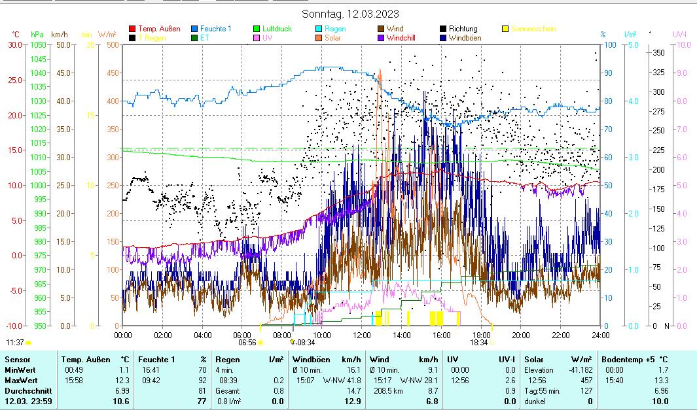Click the dark blue Windböen legend swatch

coord(443,38)
